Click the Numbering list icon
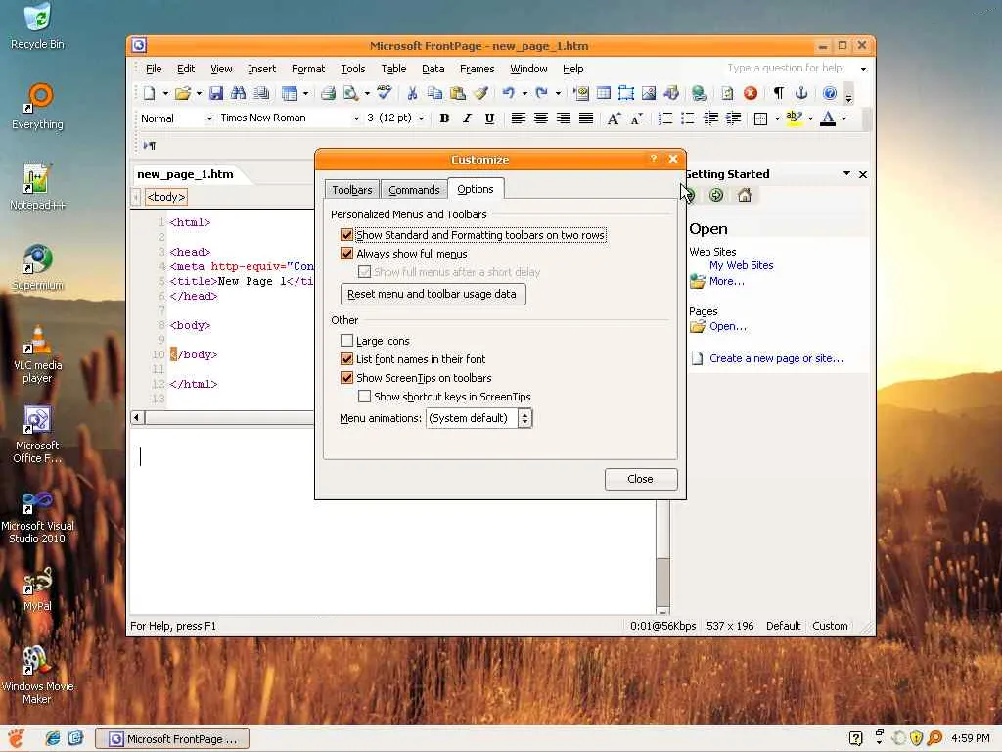This screenshot has height=752, width=1002. [665, 118]
